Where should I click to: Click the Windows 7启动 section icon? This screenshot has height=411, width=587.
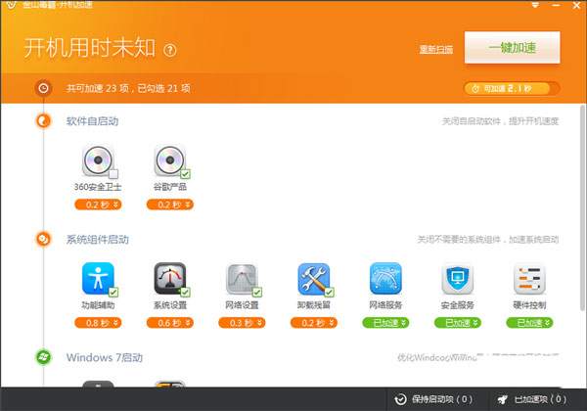43,357
